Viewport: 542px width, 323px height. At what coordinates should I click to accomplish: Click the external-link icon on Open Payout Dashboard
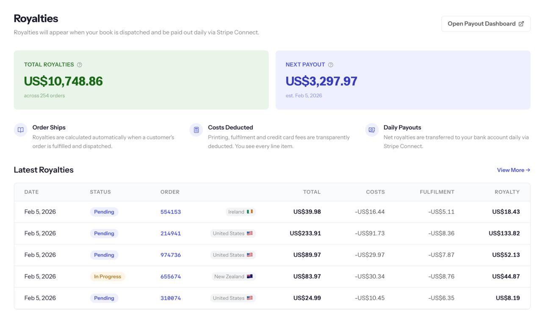521,23
